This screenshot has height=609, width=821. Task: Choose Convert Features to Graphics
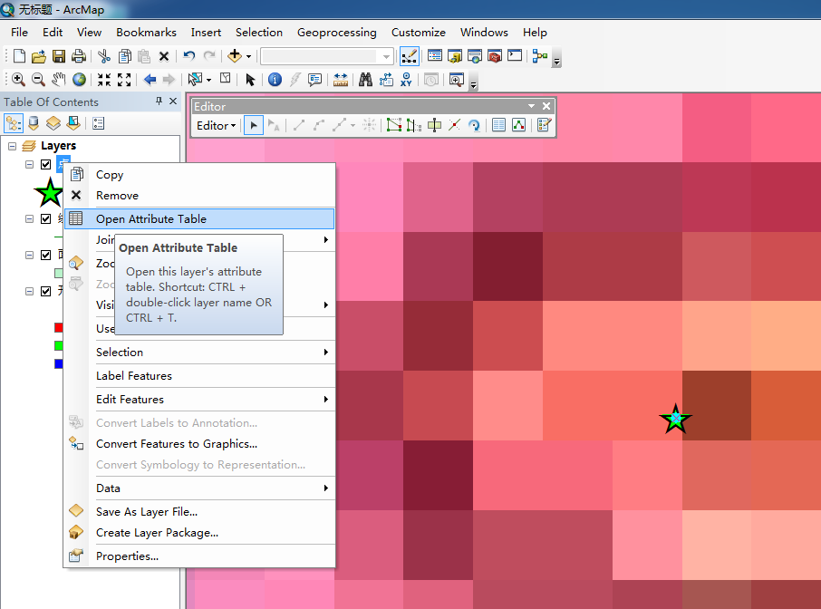point(199,444)
